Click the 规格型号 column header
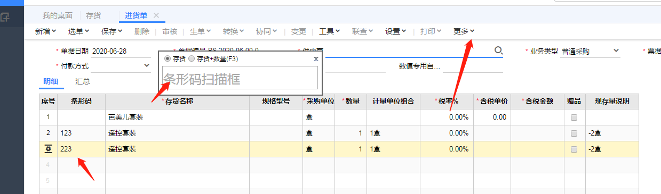Image resolution: width=661 pixels, height=194 pixels. [x=276, y=101]
